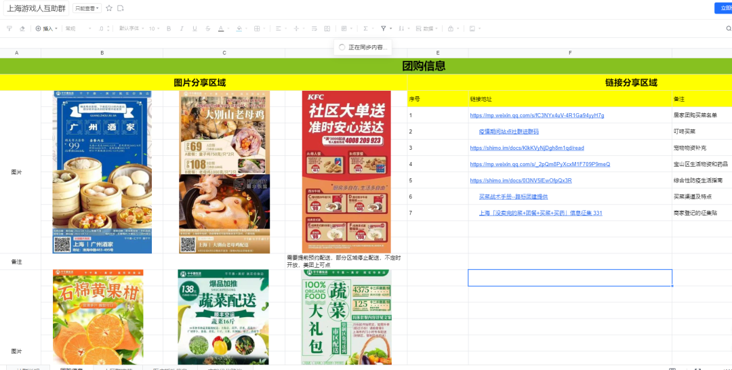Viewport: 732px width, 370px height.
Task: Click the 大别山老母鸡 poster image
Action: (x=224, y=172)
